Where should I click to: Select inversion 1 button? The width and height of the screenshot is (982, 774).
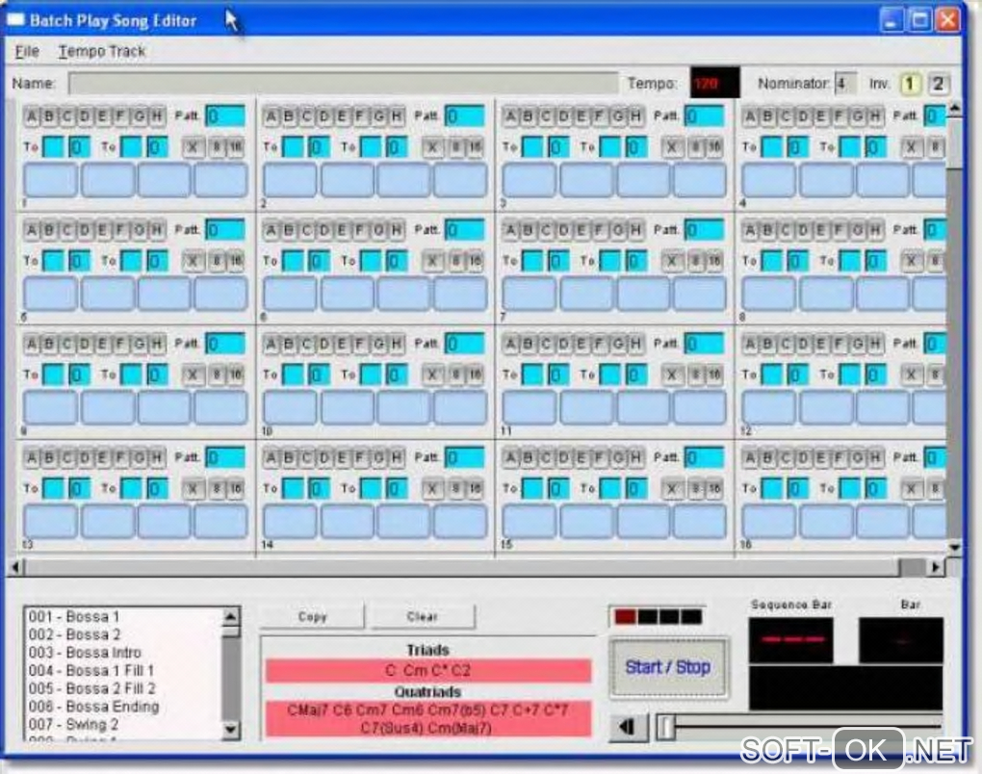[910, 84]
